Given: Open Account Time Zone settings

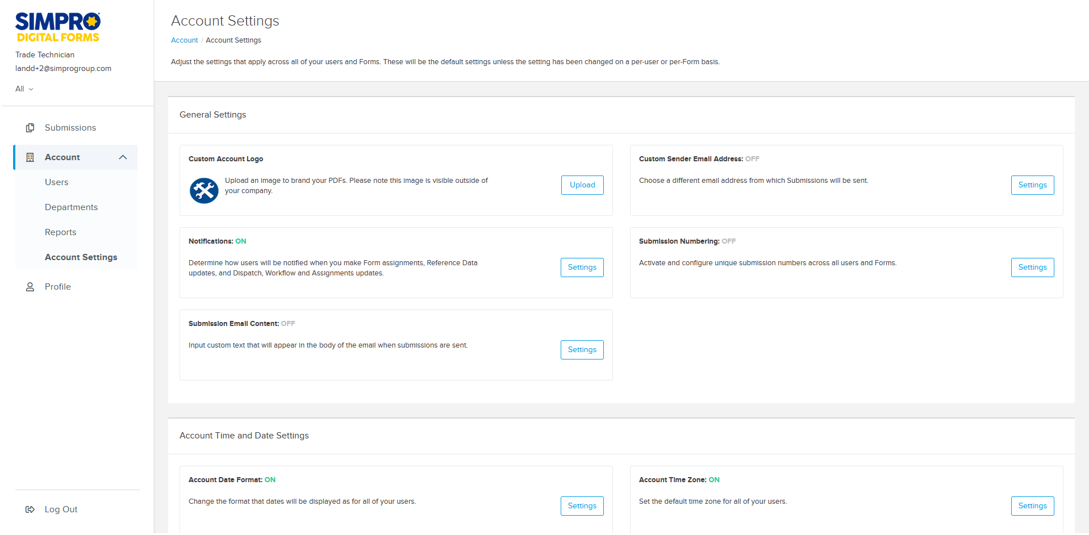Looking at the screenshot, I should click(x=1032, y=506).
